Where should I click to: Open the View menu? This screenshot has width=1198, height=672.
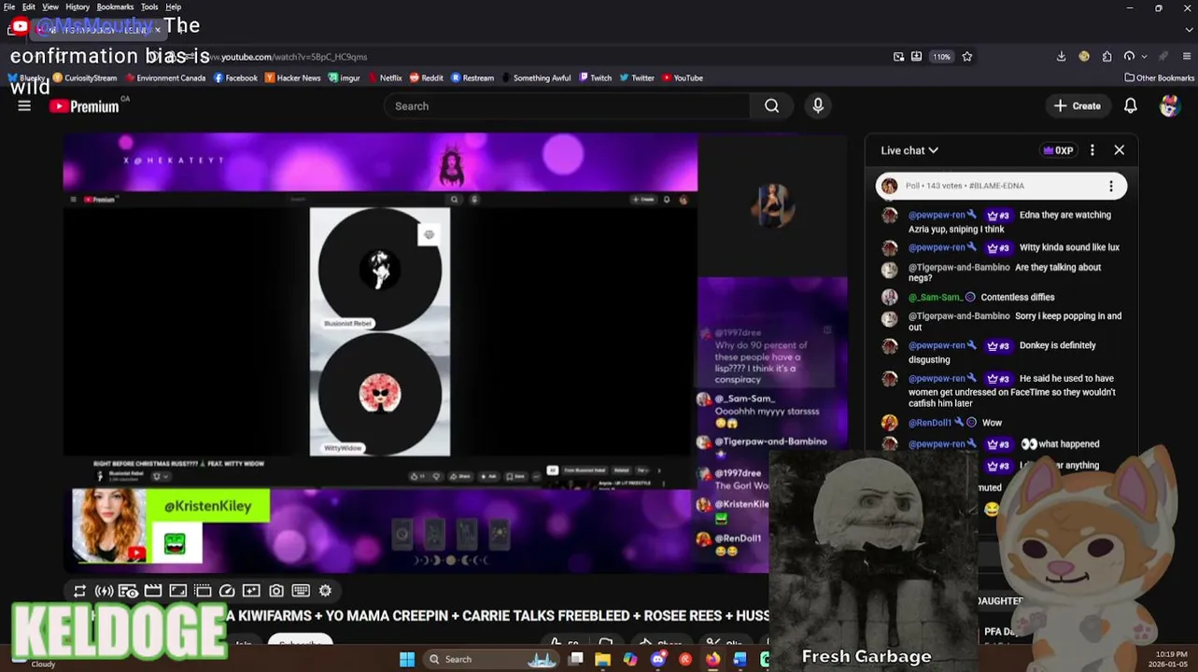(x=50, y=7)
